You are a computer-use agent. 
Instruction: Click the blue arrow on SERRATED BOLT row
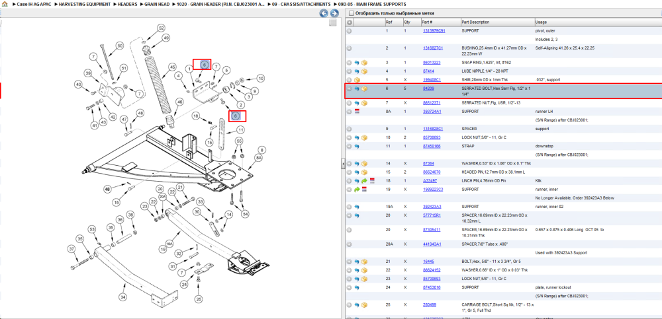pos(357,89)
